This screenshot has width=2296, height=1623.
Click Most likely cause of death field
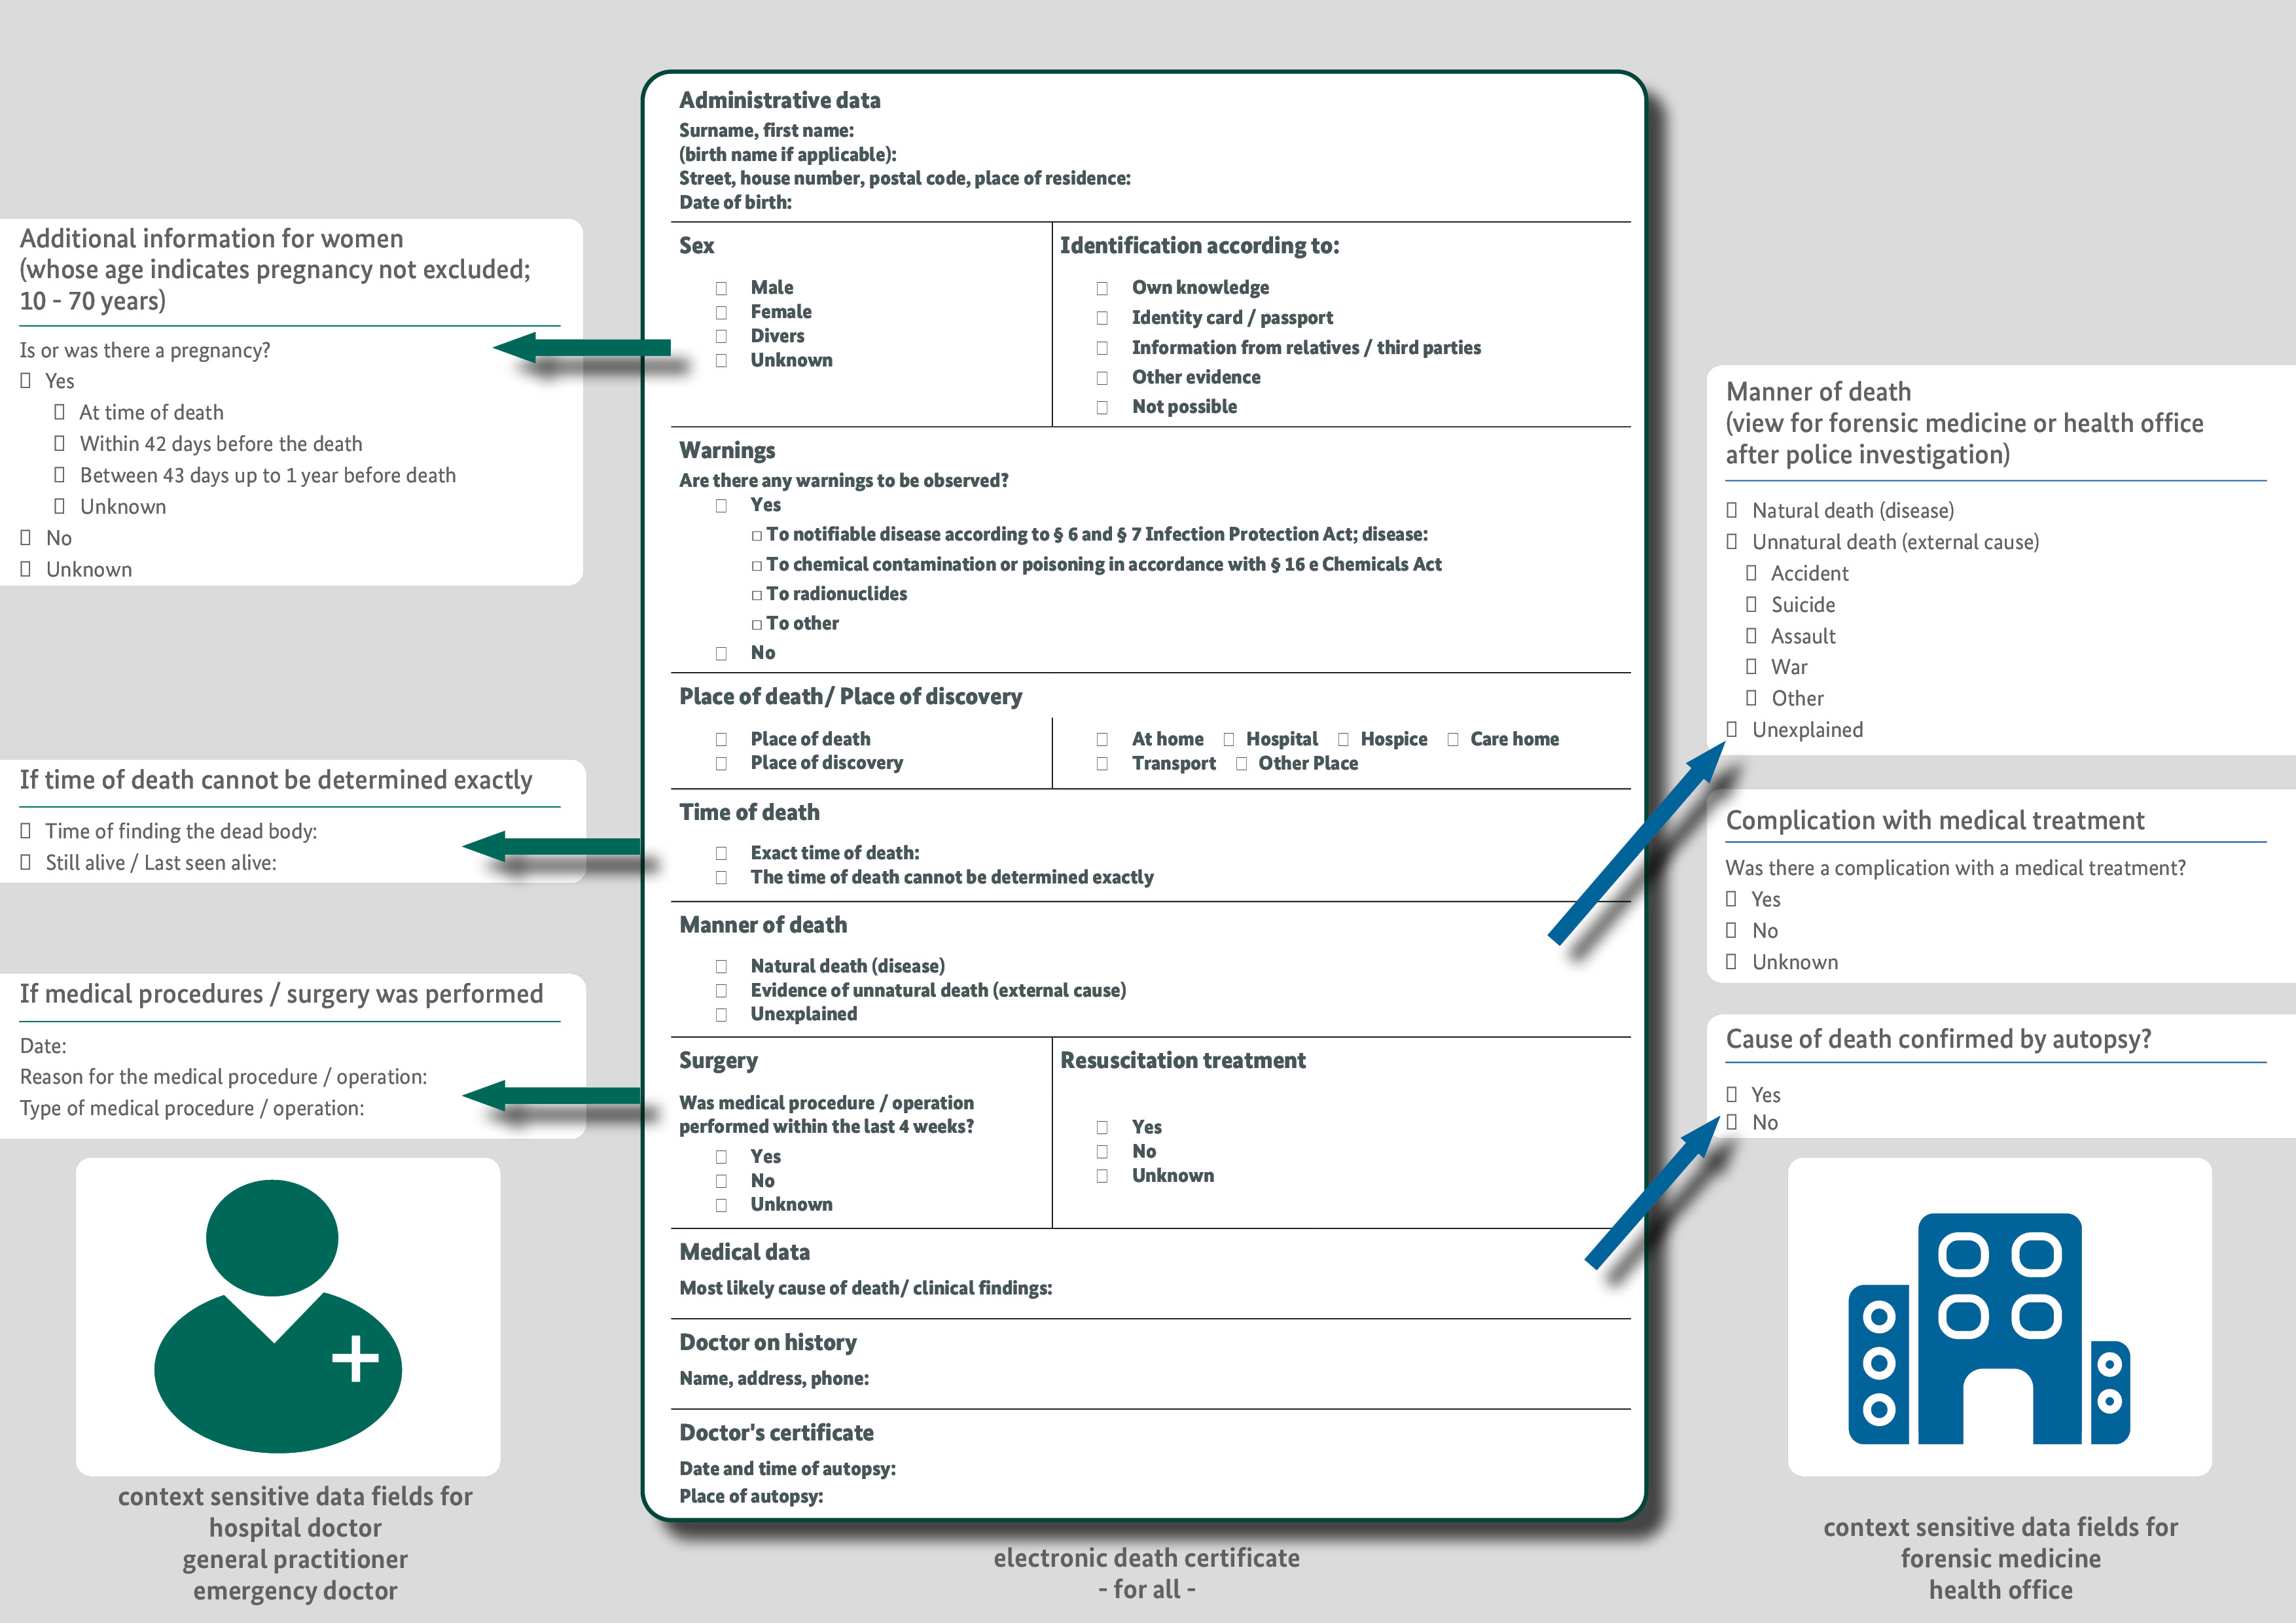865,1288
